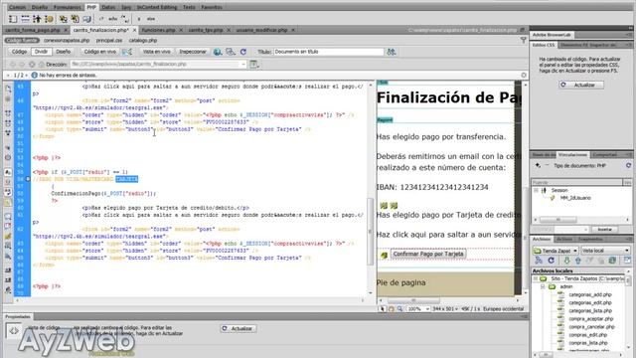Close the carrito_tpv.php tab

(229, 30)
